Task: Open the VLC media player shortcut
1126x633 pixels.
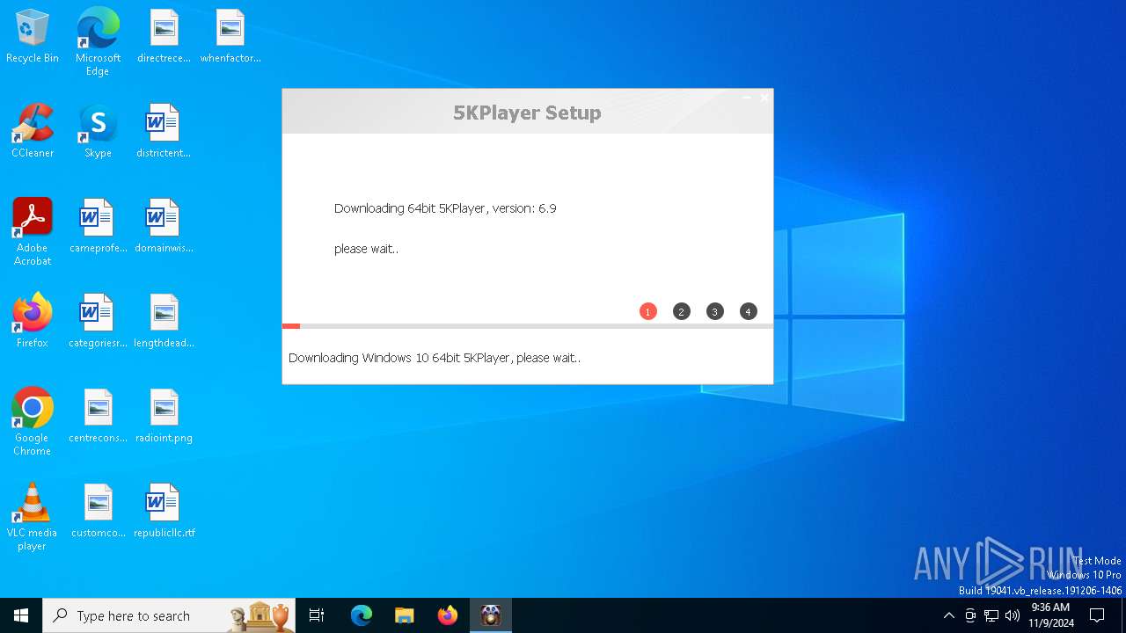Action: 33,517
